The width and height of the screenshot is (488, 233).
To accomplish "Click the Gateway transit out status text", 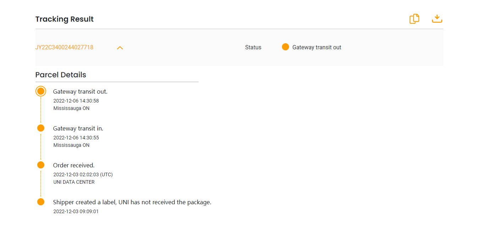I will [317, 48].
